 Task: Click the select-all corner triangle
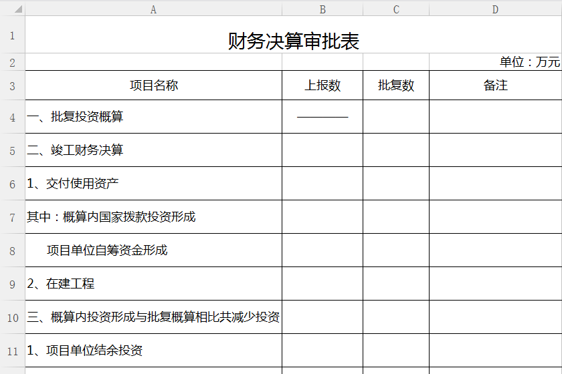pos(17,9)
